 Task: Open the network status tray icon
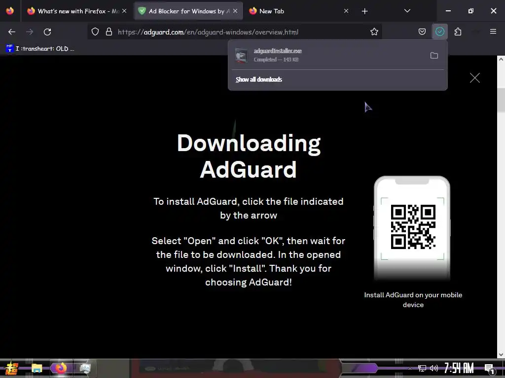(x=422, y=368)
